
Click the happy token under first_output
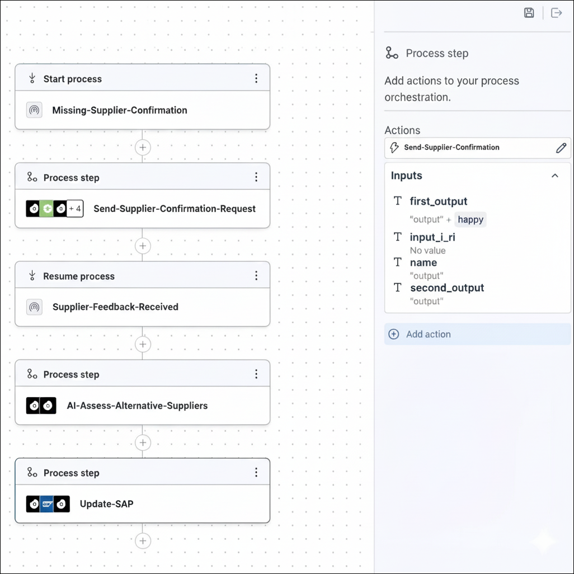point(470,219)
